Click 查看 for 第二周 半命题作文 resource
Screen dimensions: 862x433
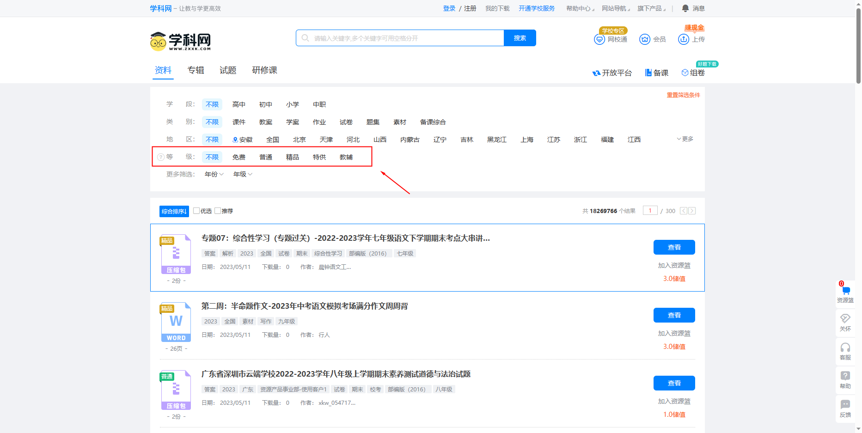tap(674, 315)
